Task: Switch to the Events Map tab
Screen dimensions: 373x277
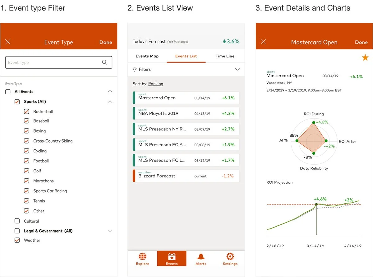Action: [x=147, y=56]
